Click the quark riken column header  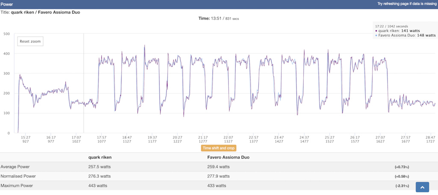[100, 157]
